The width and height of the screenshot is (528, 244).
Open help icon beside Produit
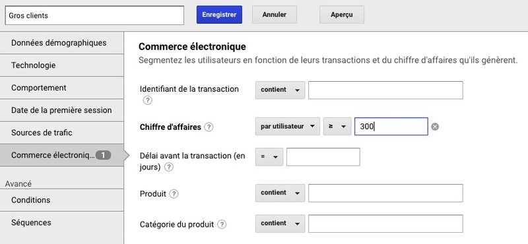click(x=174, y=194)
